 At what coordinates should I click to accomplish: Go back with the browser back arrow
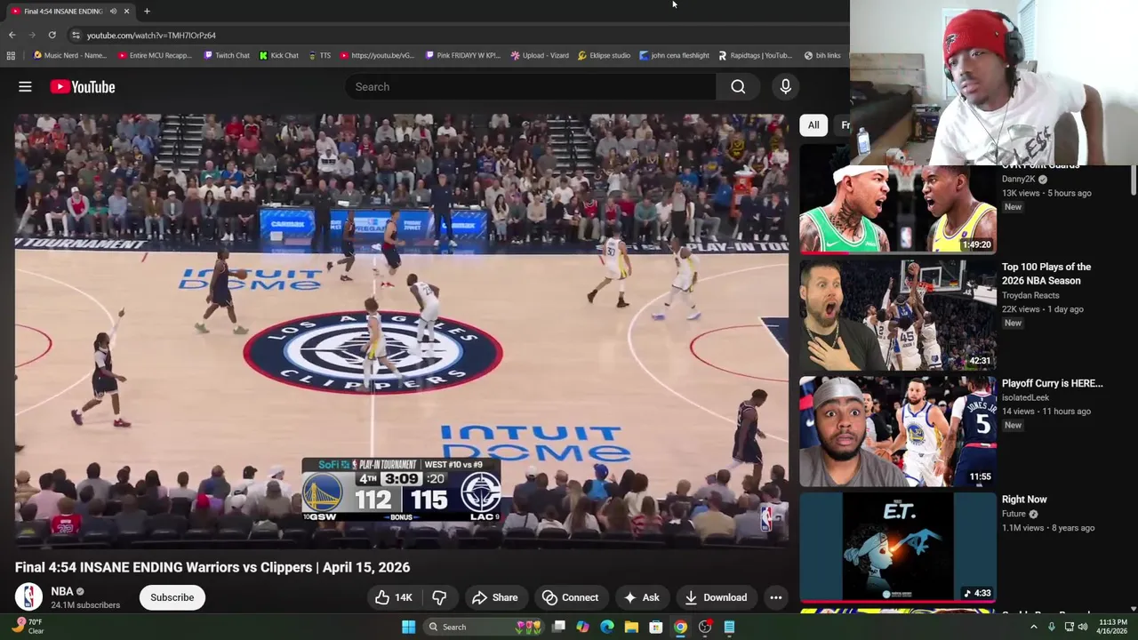[12, 35]
